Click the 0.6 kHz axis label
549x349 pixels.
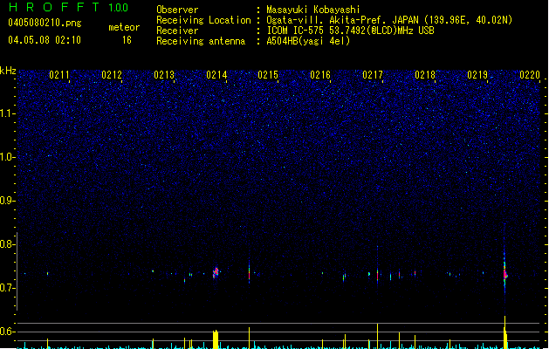point(7,332)
